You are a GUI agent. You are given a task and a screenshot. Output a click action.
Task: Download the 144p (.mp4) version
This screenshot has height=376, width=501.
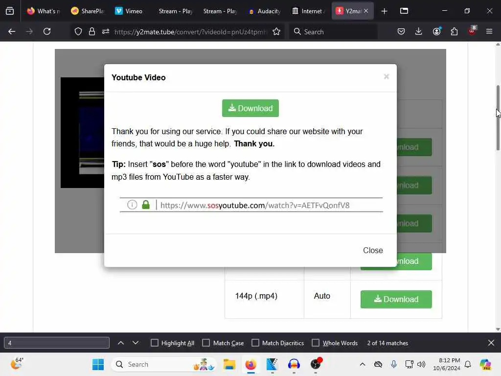coord(396,299)
